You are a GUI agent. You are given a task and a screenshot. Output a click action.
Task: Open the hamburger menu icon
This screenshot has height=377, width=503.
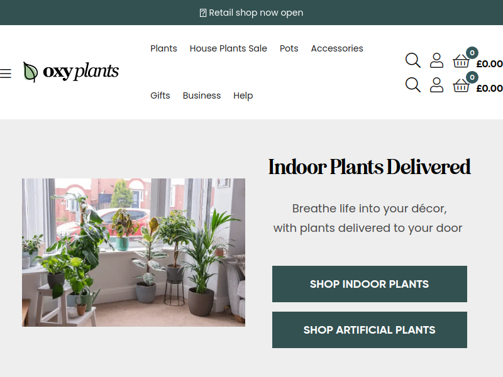5,74
